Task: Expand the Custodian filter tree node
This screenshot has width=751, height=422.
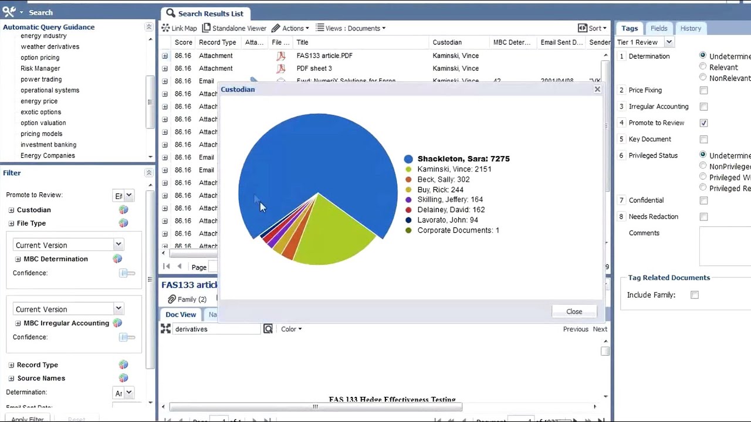Action: pos(11,210)
